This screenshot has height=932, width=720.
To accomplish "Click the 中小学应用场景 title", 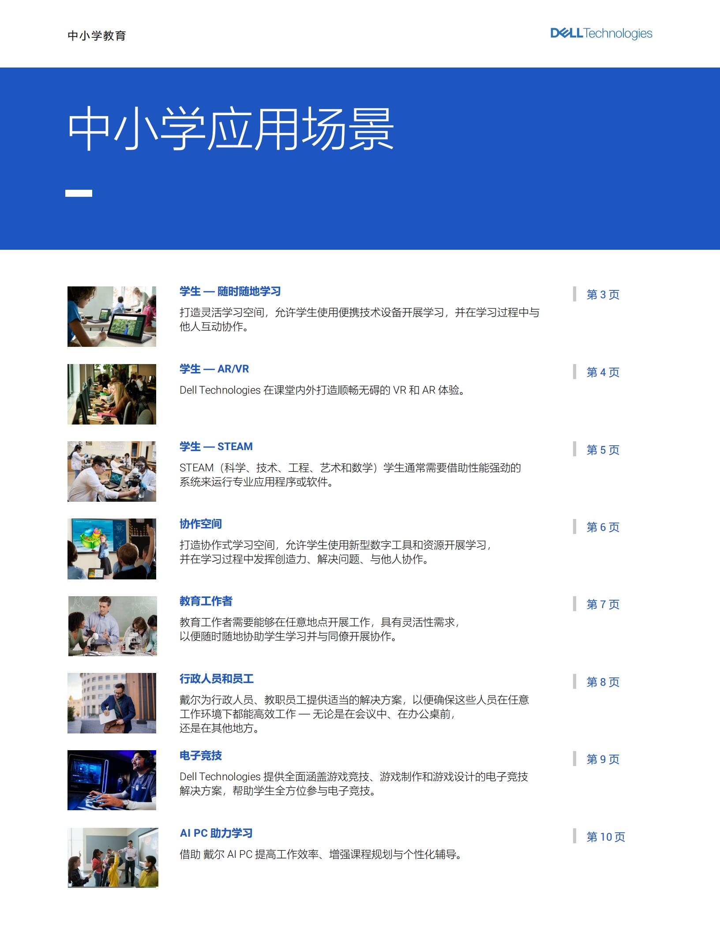I will tap(230, 128).
